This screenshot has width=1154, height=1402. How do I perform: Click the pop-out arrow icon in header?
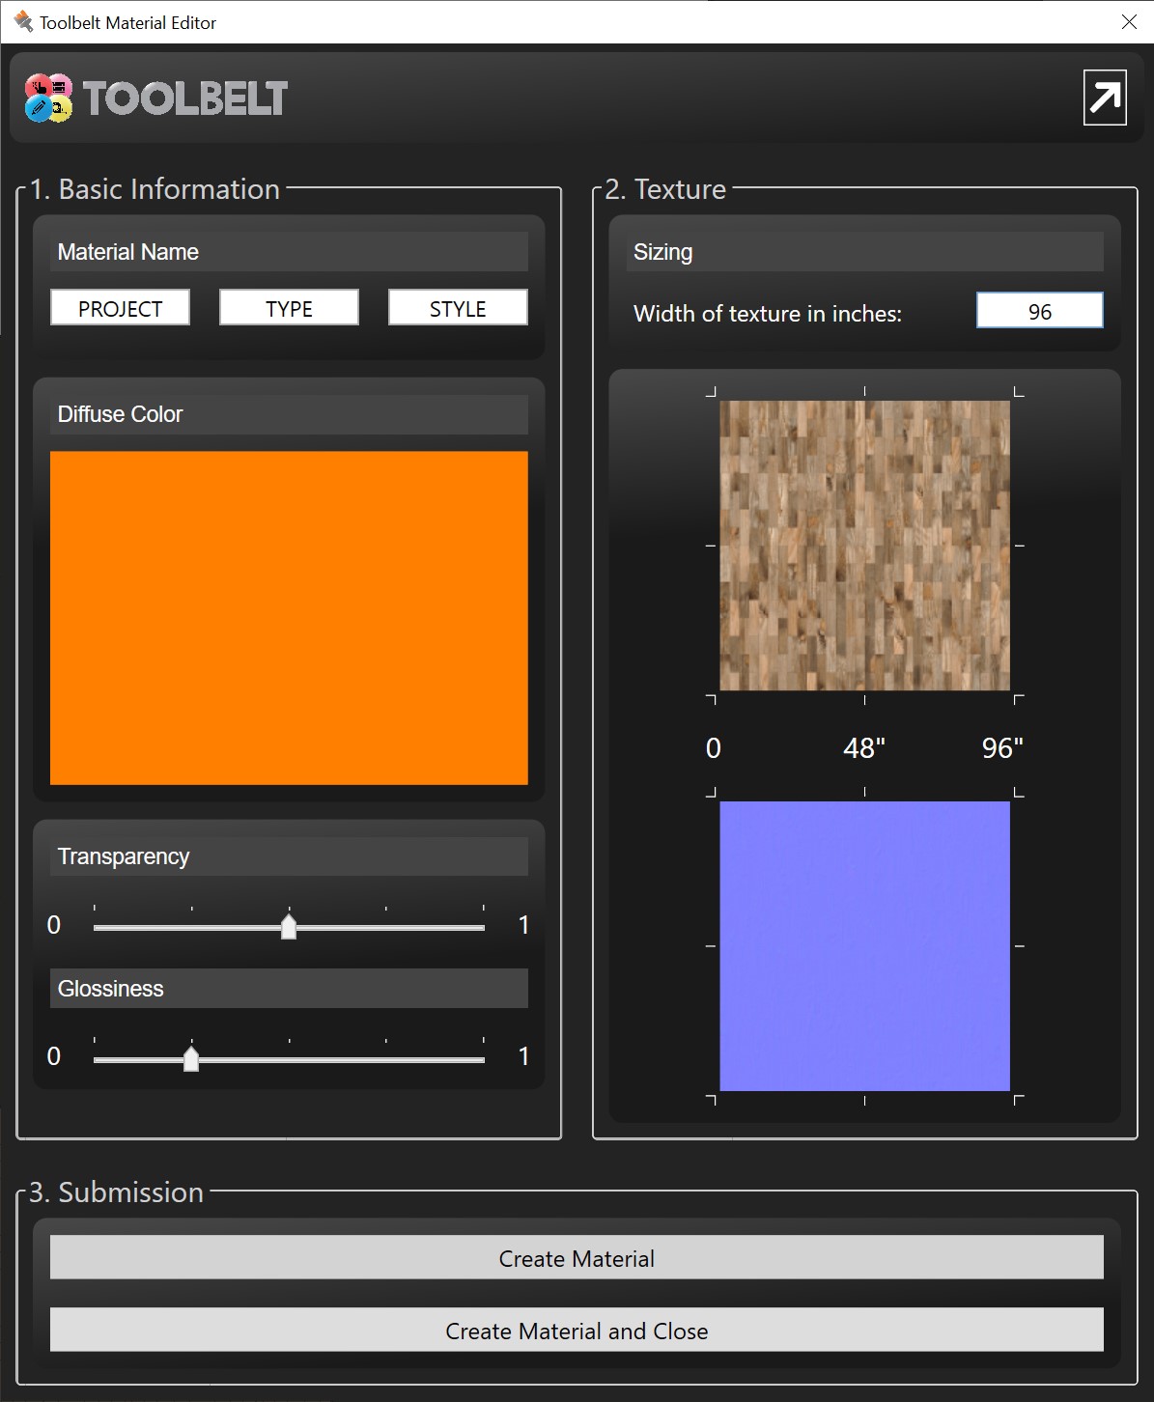point(1105,98)
